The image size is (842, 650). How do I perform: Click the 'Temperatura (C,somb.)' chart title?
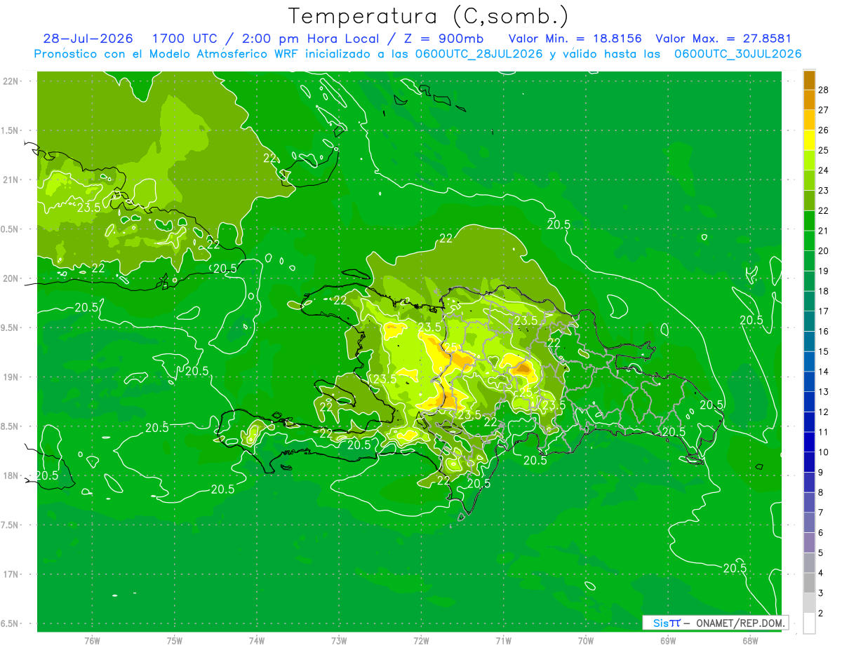click(428, 16)
